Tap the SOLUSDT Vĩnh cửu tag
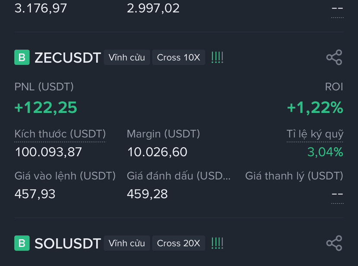 (x=127, y=243)
